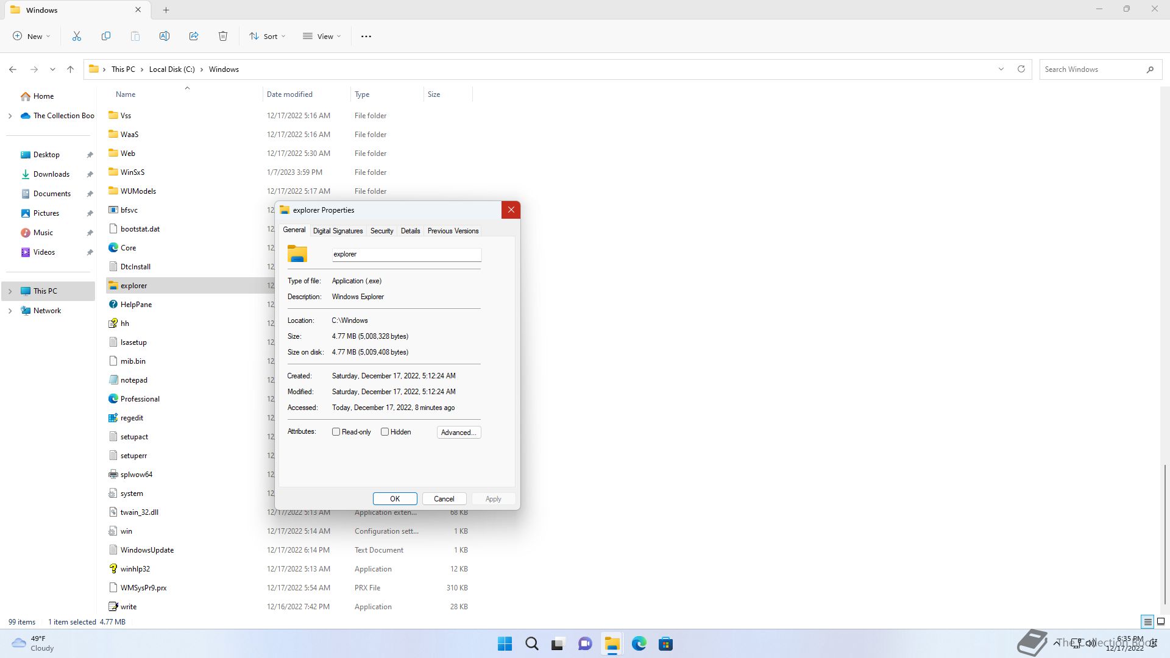Screen dimensions: 1170x658
Task: Select the regedit application icon
Action: coord(113,418)
